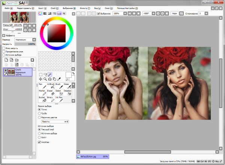Image resolution: width=225 pixels, height=165 pixels.
Task: Zoom out with navigator minus button
Action: coord(25,26)
